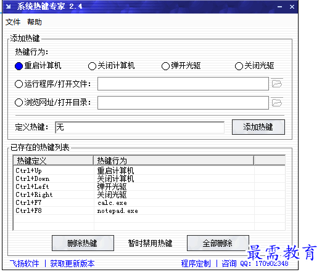Click the 添加热键 button
Screen dimensions: 322x272
[x=258, y=127]
